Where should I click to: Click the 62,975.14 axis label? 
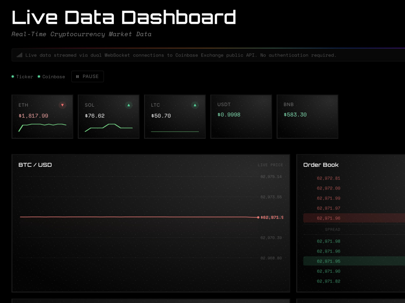tap(271, 177)
